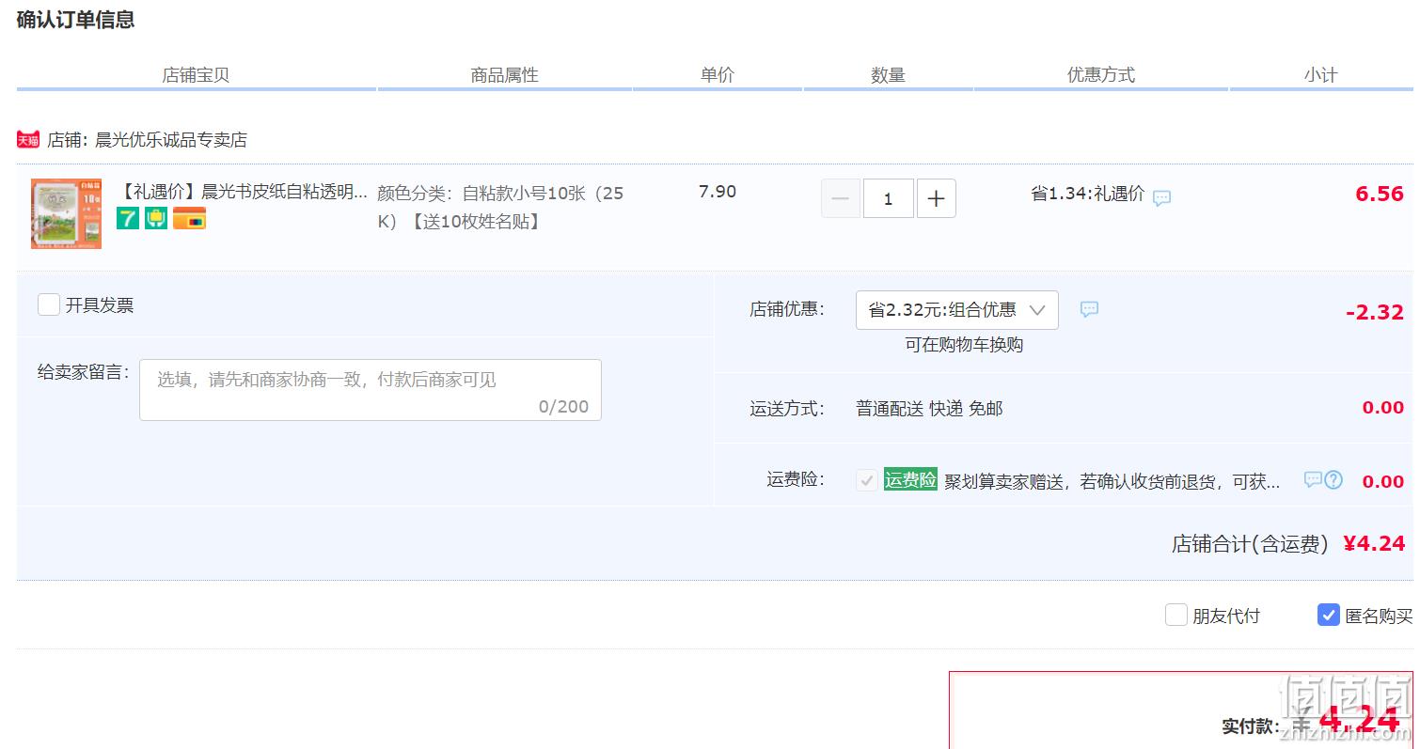Open the book cover product thumbnail
This screenshot has height=749, width=1420.
click(x=66, y=213)
